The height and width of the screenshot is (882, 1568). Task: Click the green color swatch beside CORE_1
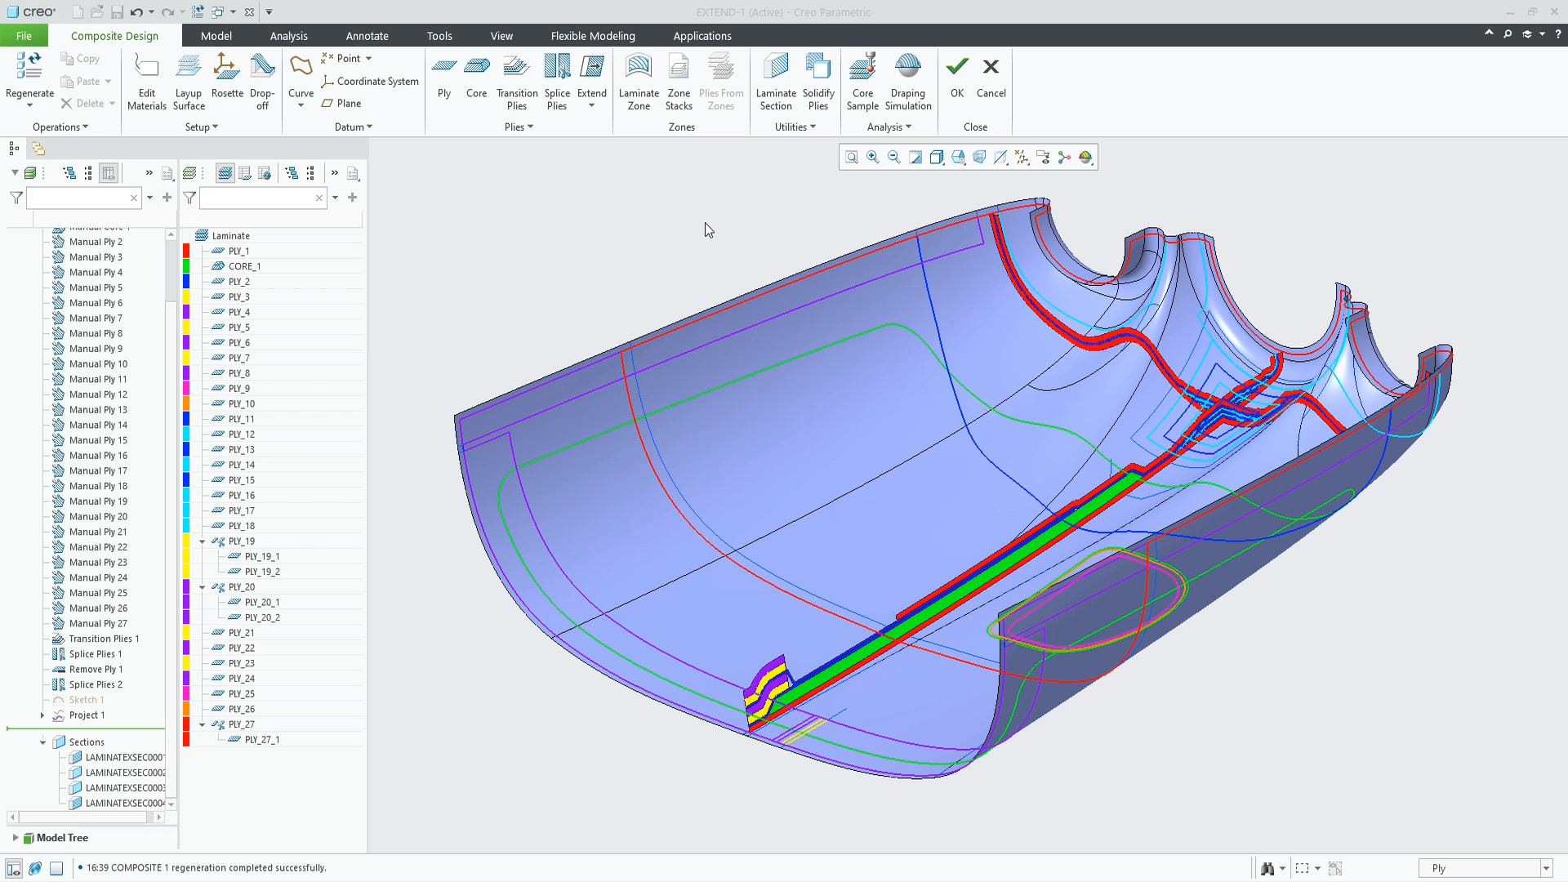[x=186, y=266]
